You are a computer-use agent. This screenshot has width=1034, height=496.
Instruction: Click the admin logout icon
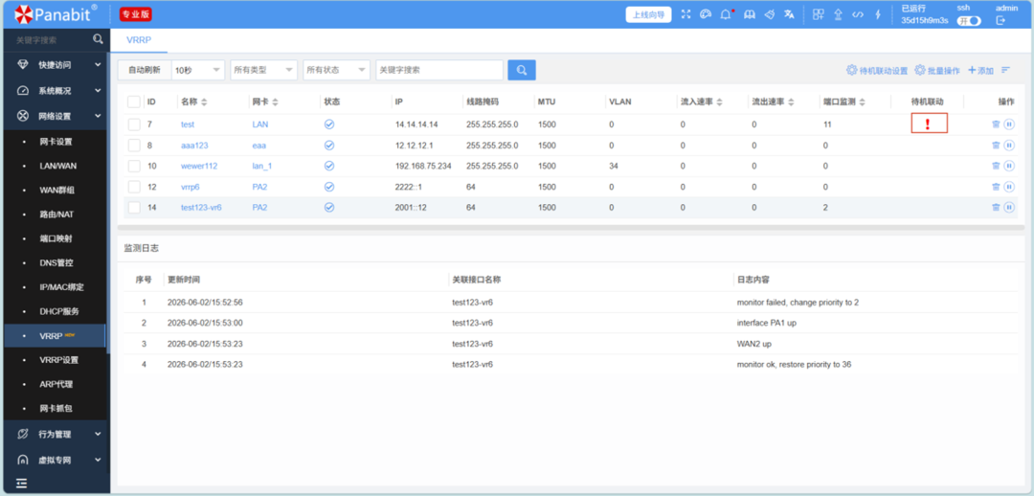click(1000, 20)
